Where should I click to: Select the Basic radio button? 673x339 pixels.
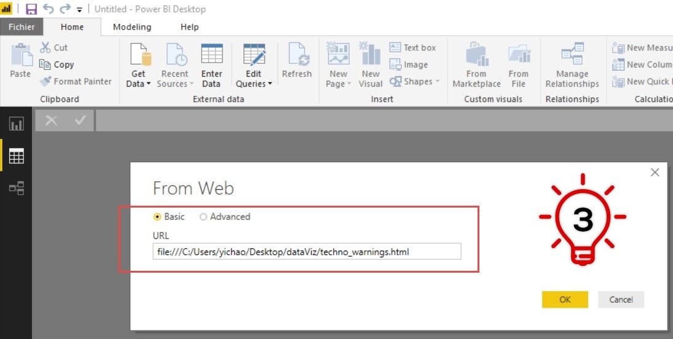pos(157,217)
